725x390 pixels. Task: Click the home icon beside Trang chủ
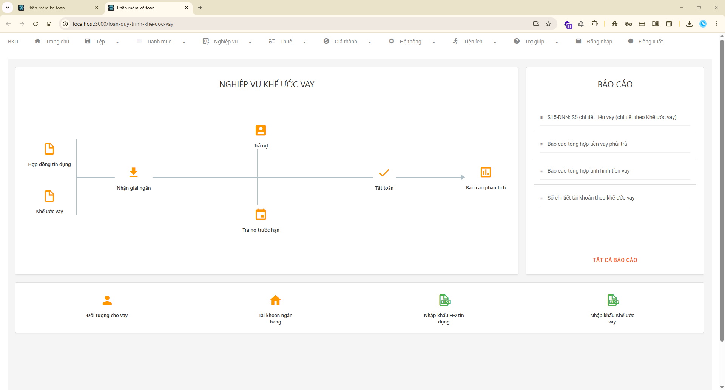click(x=38, y=41)
